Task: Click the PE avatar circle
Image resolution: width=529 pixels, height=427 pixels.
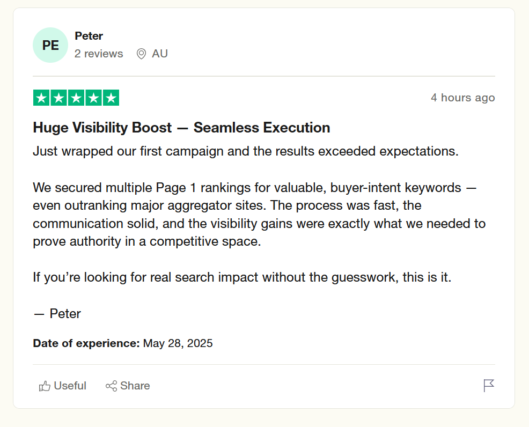Action: [50, 46]
